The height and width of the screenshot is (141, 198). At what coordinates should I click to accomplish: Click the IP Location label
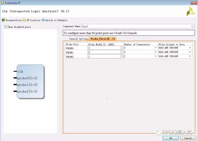(33, 20)
